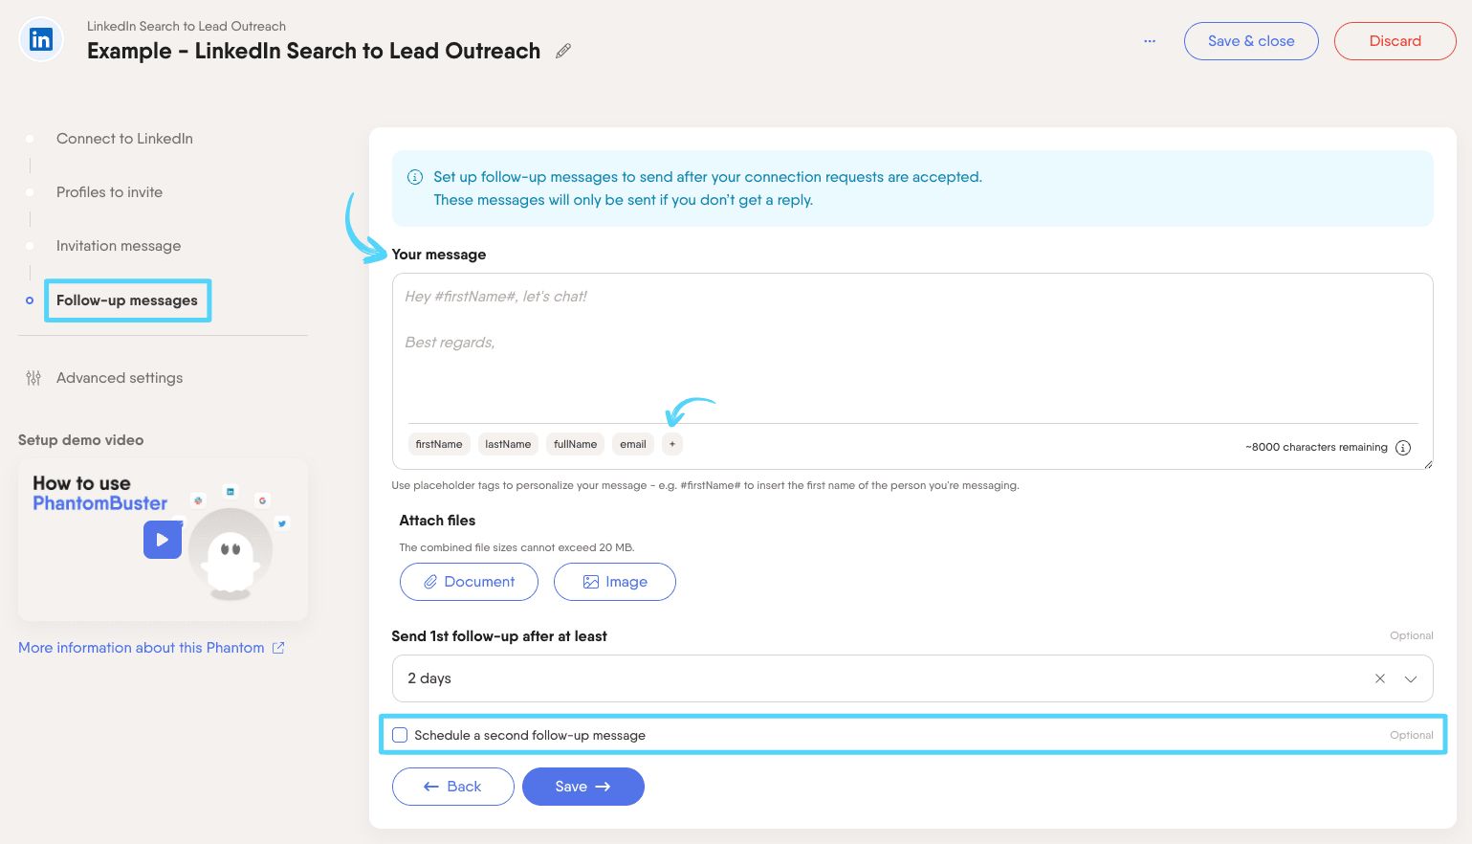Image resolution: width=1472 pixels, height=844 pixels.
Task: Click the Discard button
Action: coord(1395,41)
